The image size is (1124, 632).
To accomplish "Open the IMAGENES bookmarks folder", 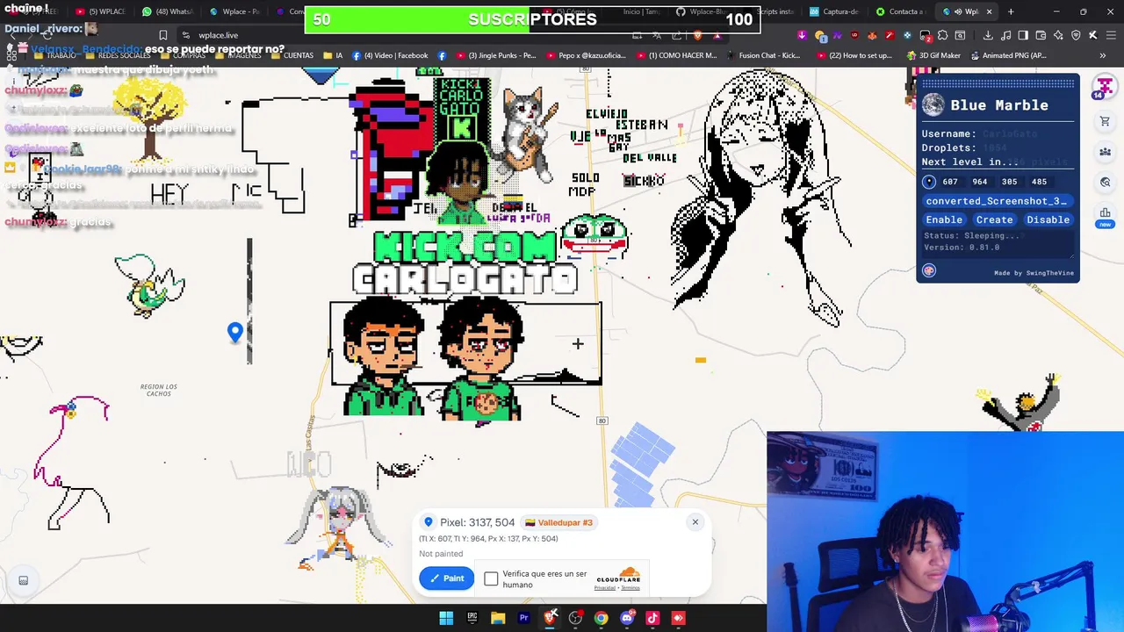I will tap(237, 55).
